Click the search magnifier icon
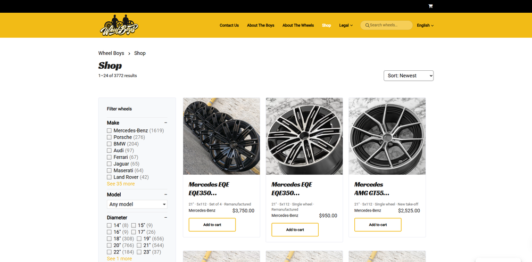 tap(367, 25)
